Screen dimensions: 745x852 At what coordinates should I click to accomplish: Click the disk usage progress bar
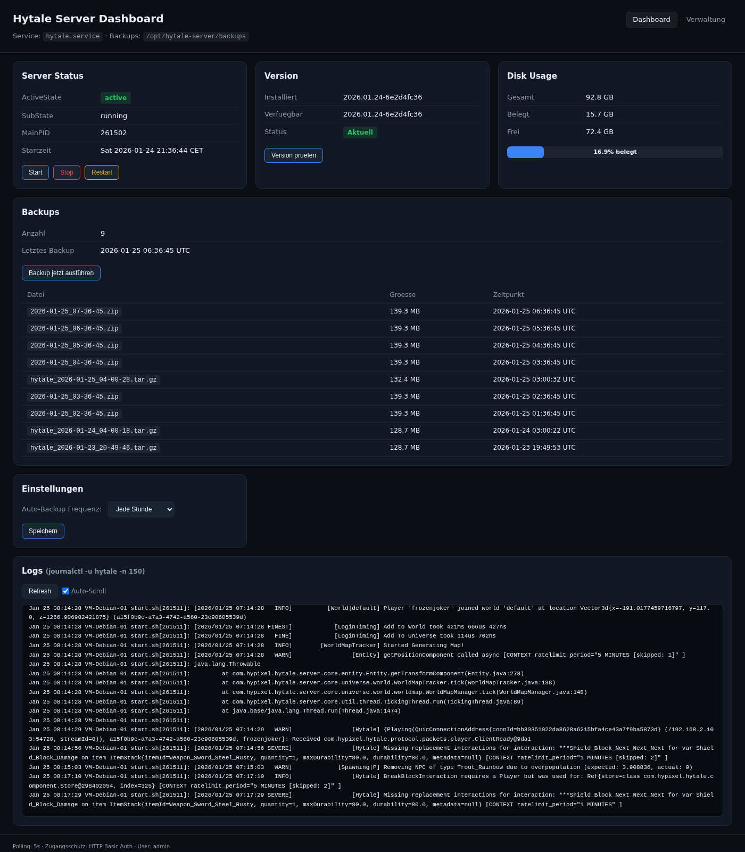click(615, 152)
